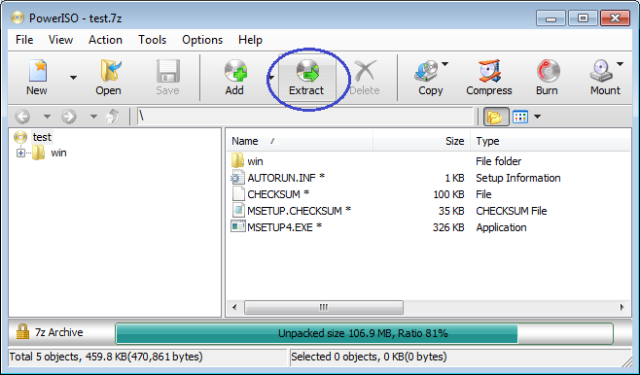Open the dropdown arrow beside New
Screen dimensions: 640x375
(x=73, y=78)
